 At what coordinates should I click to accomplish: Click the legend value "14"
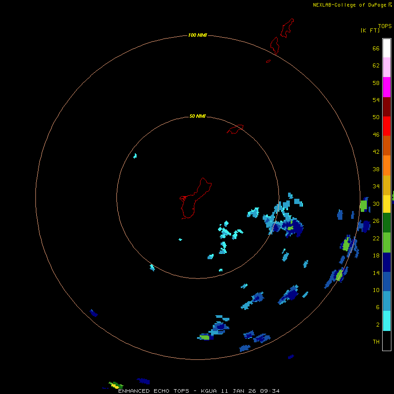(x=376, y=273)
